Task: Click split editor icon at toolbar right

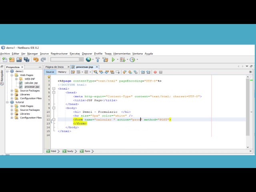Action: (250, 72)
